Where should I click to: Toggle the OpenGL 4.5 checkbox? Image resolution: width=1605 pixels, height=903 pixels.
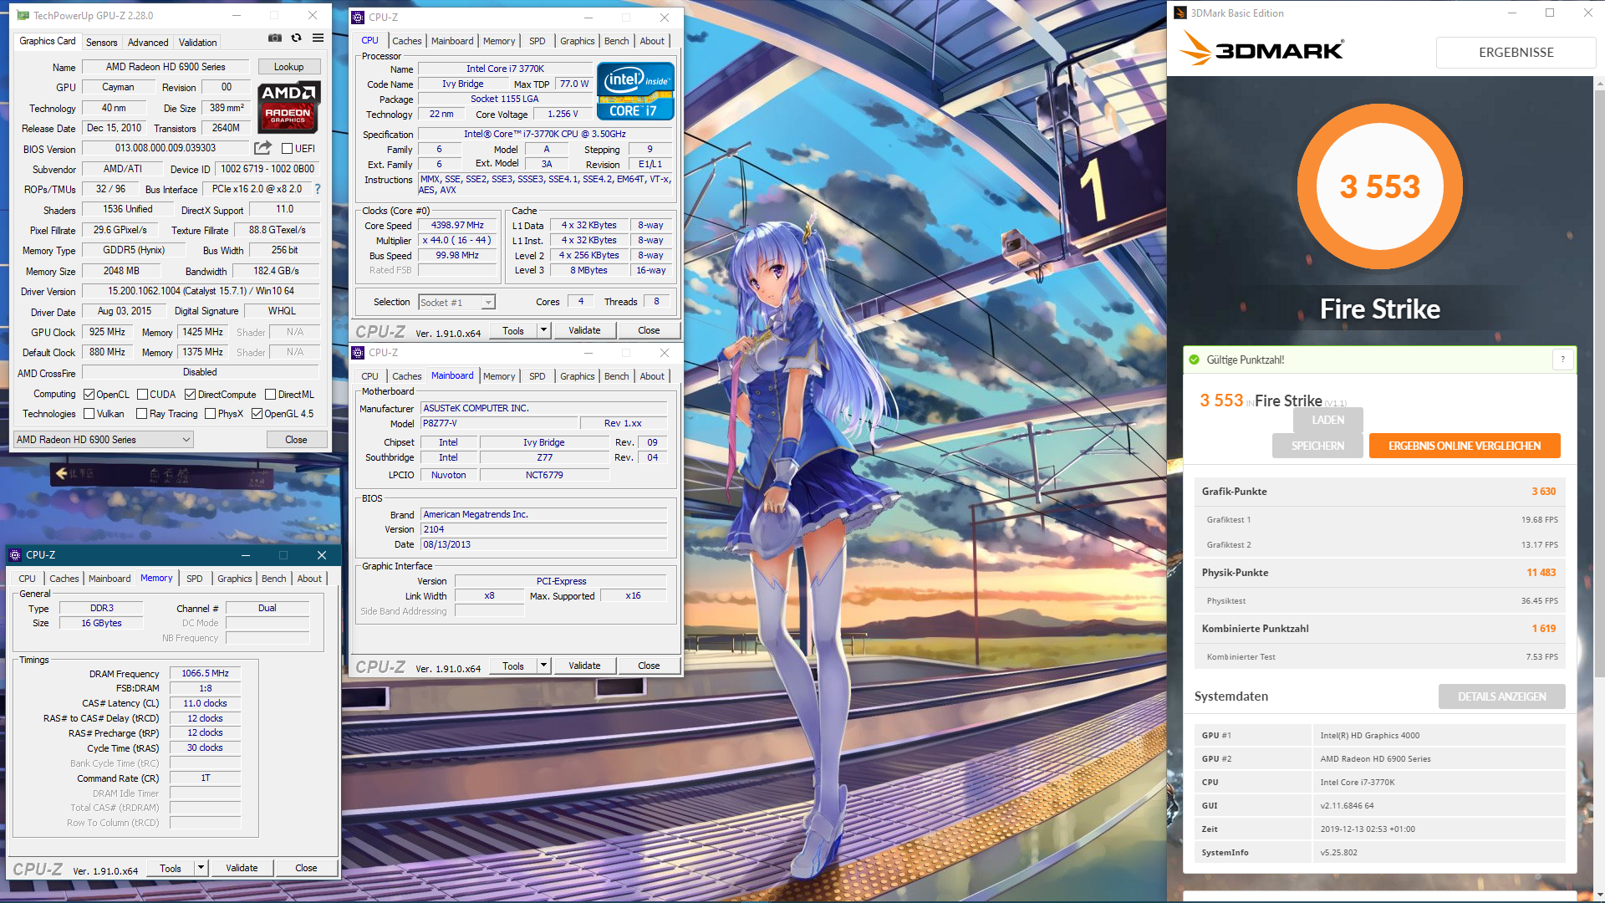tap(257, 414)
